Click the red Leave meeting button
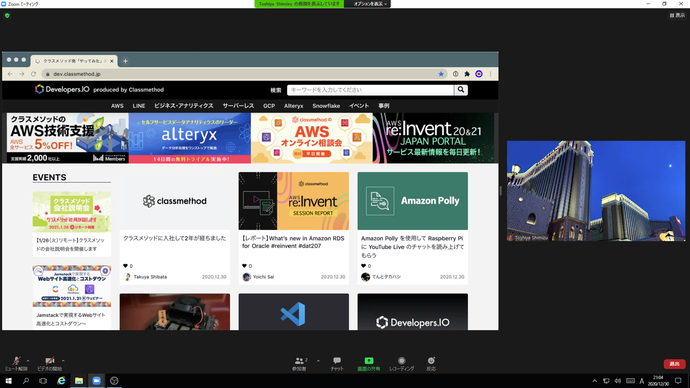This screenshot has width=690, height=388. coord(675,364)
